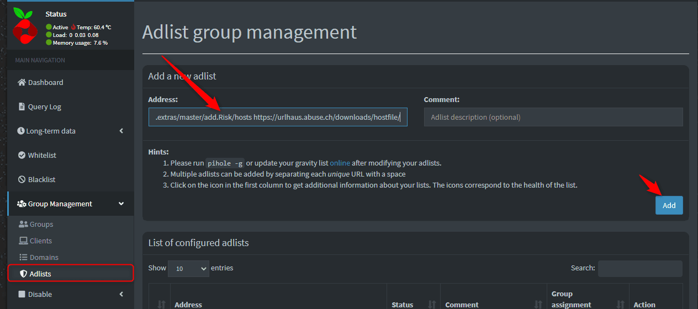The height and width of the screenshot is (309, 698).
Task: Open the Groups submenu item
Action: tap(71, 224)
